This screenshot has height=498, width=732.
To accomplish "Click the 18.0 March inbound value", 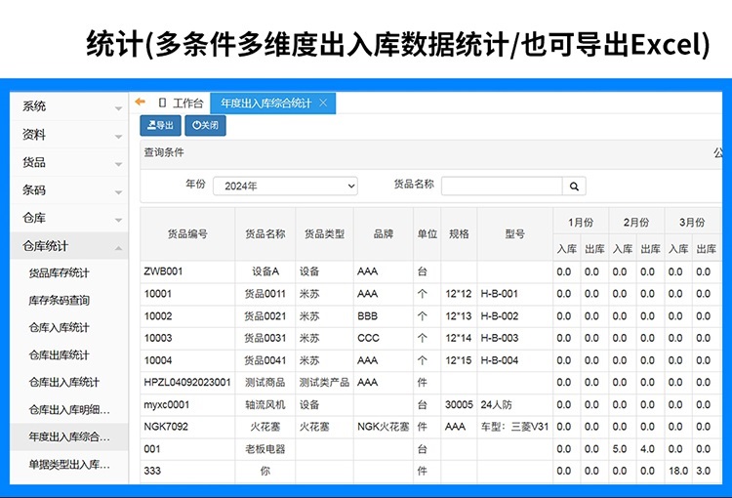I will tap(678, 472).
